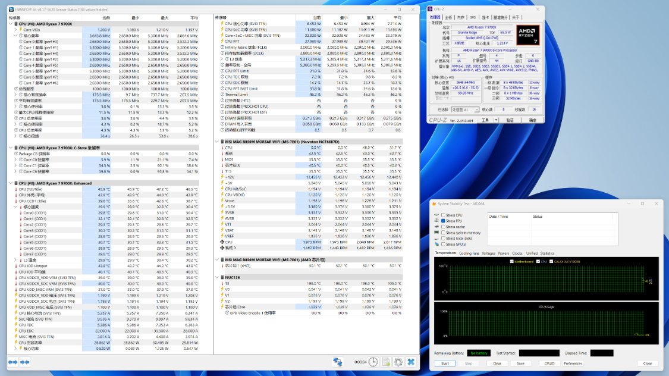Screen dimensions: 669x376
Task: Switch to the SPD tab in CPU-Z
Action: point(473,18)
